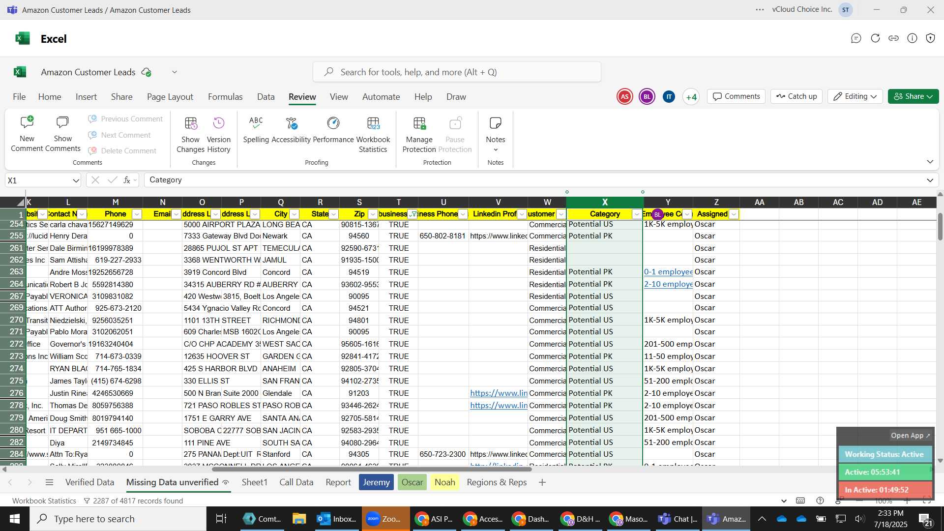Open the notification center icon
This screenshot has width=944, height=531.
(926, 519)
